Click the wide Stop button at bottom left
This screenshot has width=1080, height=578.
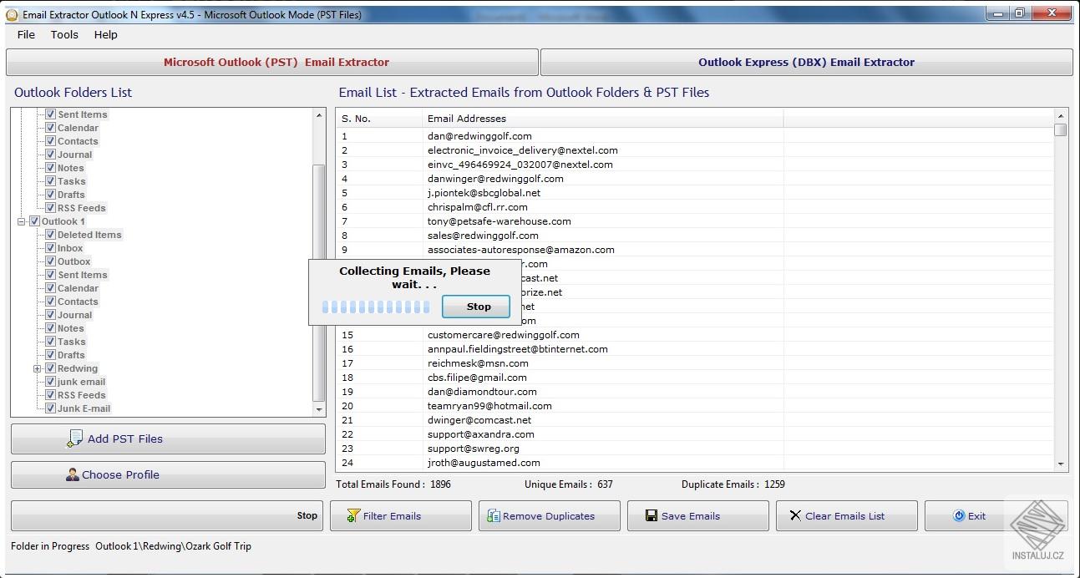coord(167,515)
